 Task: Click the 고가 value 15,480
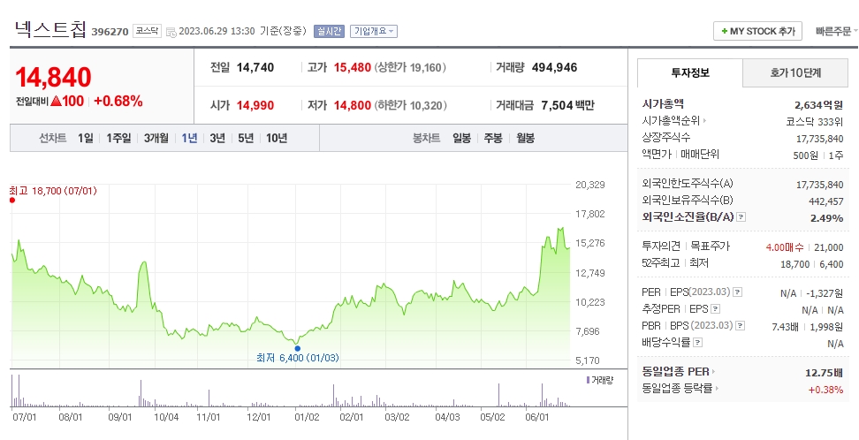pos(353,68)
